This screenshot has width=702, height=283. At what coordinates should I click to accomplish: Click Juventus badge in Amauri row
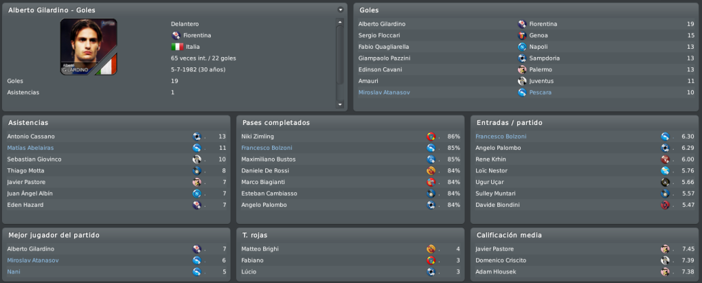click(x=522, y=81)
